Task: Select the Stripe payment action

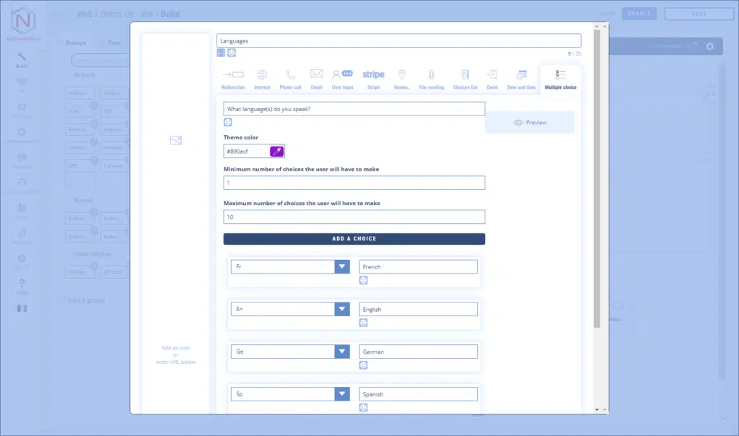Action: [x=373, y=78]
